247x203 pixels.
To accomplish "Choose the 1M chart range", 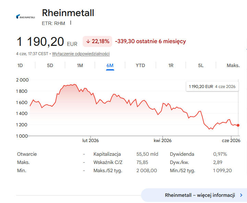I will pyautogui.click(x=80, y=65).
